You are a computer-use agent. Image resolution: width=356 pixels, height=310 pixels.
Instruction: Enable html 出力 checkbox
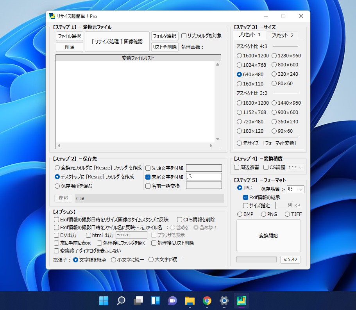(x=100, y=235)
